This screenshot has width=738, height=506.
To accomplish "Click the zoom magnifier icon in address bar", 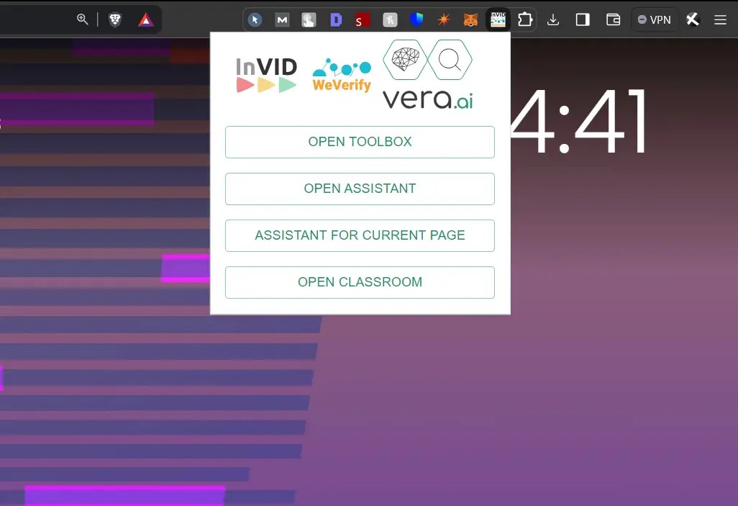I will pyautogui.click(x=83, y=19).
